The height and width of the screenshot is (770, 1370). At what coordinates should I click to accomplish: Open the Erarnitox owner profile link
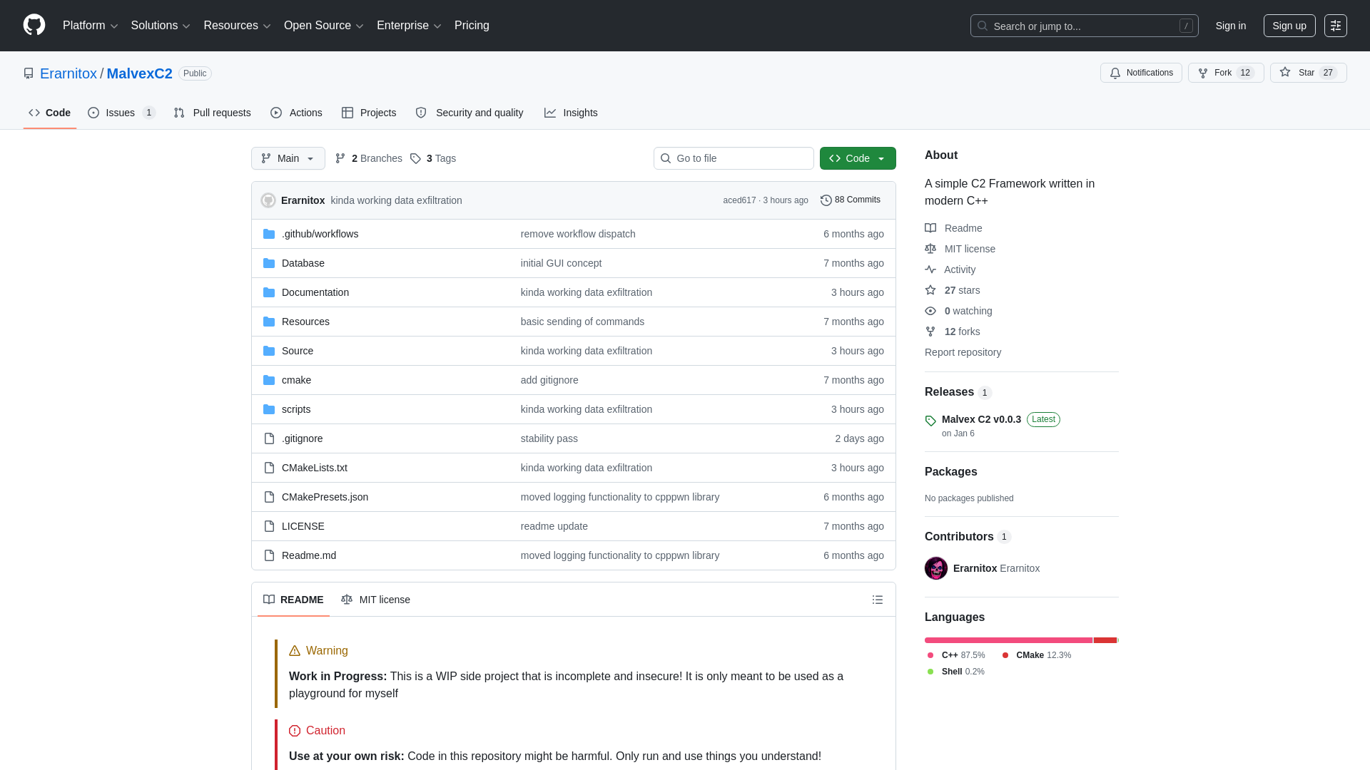68,73
